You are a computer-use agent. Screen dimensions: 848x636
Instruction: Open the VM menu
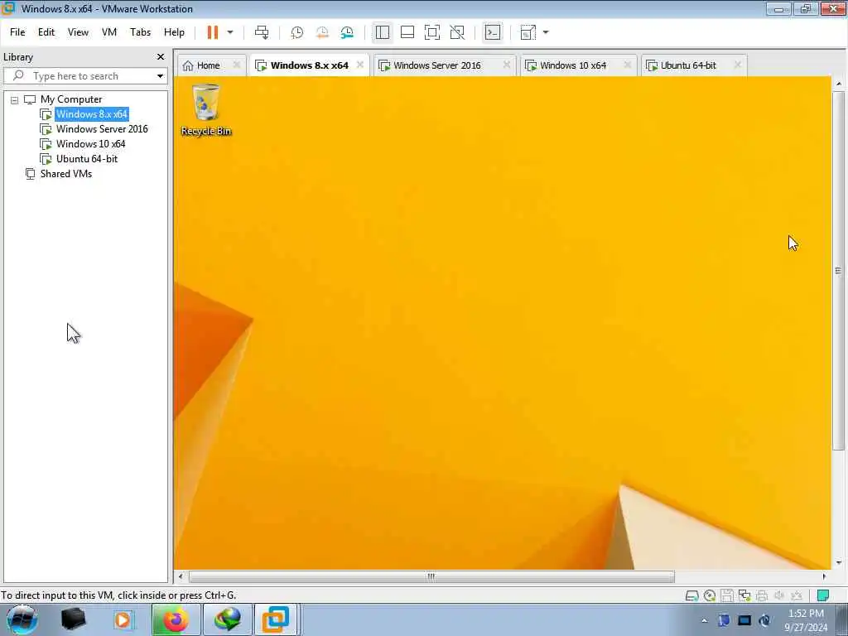pos(109,32)
